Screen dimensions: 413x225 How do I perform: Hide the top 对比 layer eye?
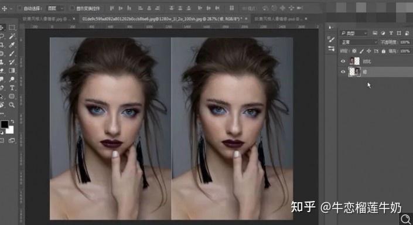[343, 61]
